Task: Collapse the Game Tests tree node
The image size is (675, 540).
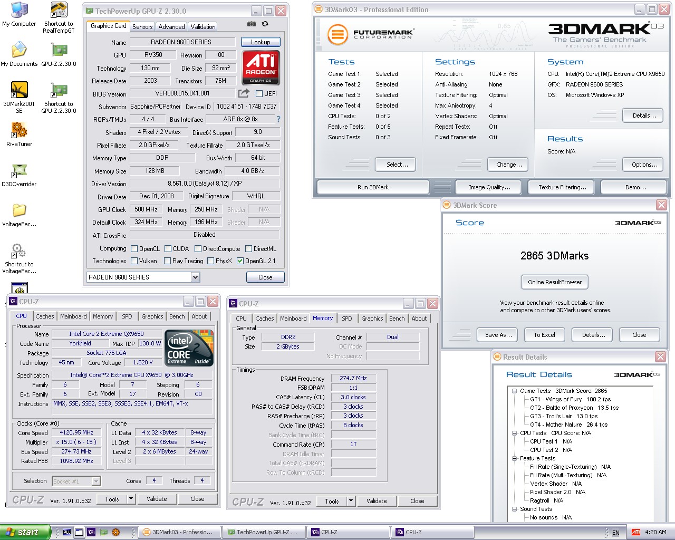Action: point(514,391)
